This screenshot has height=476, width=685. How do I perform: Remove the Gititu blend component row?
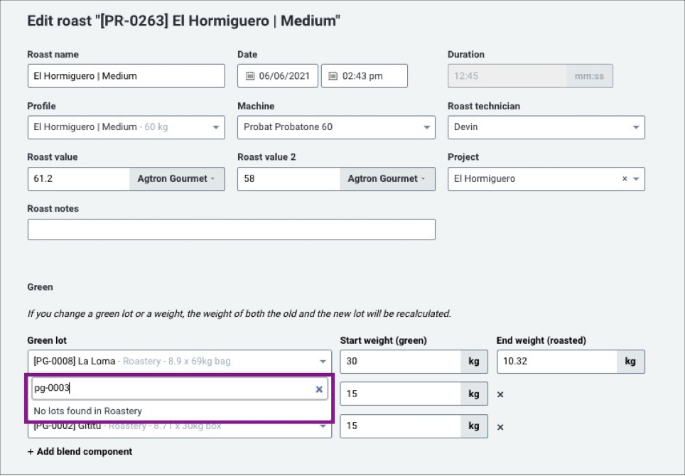(x=501, y=427)
